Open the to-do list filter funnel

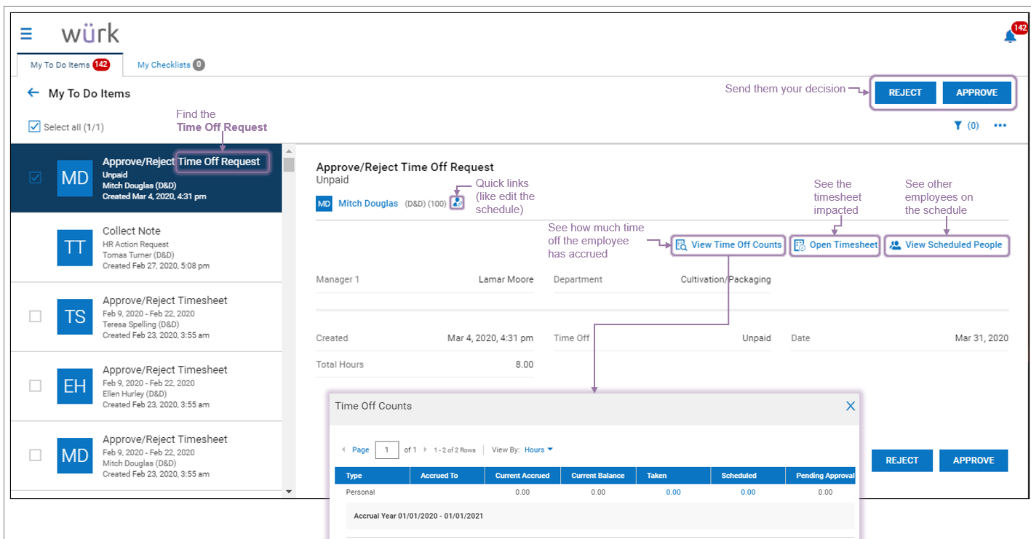[x=958, y=126]
